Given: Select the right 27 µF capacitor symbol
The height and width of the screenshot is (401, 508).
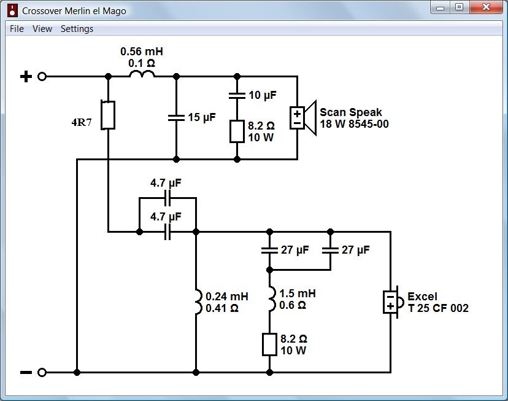Looking at the screenshot, I should click(331, 251).
